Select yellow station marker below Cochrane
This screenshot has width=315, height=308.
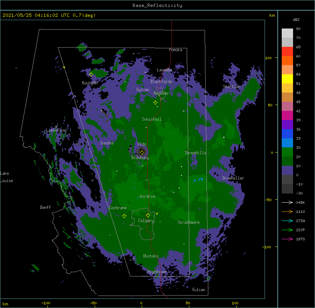coord(124,216)
